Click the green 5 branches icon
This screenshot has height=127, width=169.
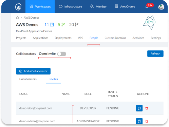(x=63, y=24)
